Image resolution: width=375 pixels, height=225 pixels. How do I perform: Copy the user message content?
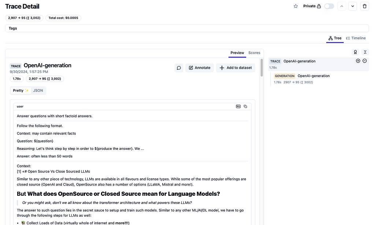coord(245,106)
